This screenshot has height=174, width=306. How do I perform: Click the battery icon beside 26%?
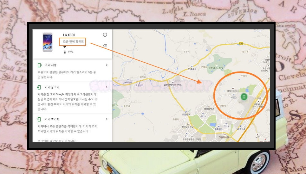pyautogui.click(x=65, y=52)
